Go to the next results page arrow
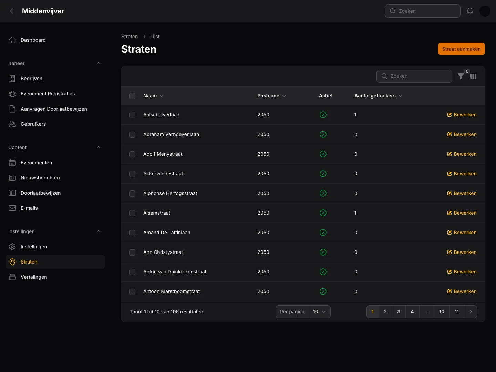The height and width of the screenshot is (372, 496). [471, 312]
